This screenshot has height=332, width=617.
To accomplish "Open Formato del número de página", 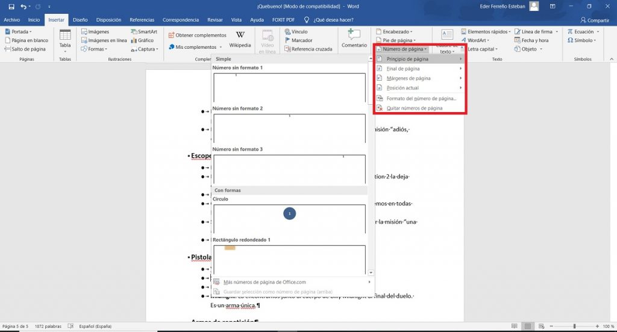I will click(419, 98).
